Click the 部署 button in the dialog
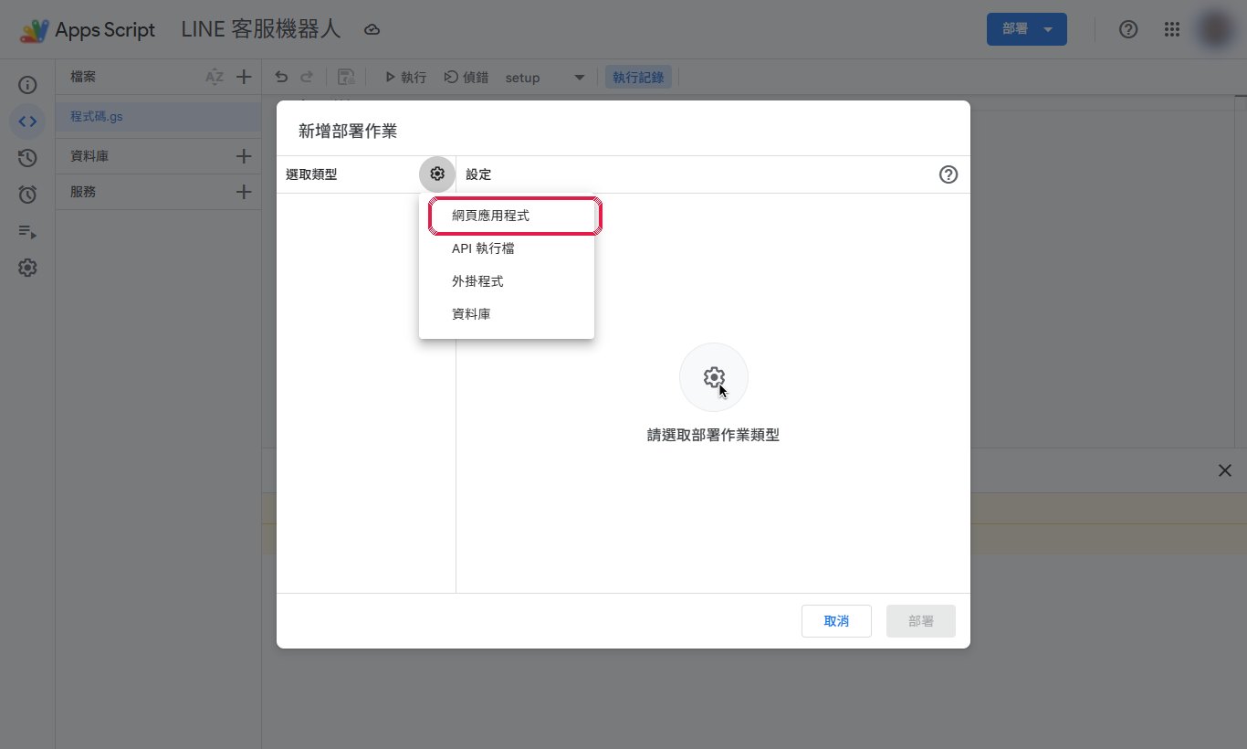Viewport: 1247px width, 749px height. (921, 621)
